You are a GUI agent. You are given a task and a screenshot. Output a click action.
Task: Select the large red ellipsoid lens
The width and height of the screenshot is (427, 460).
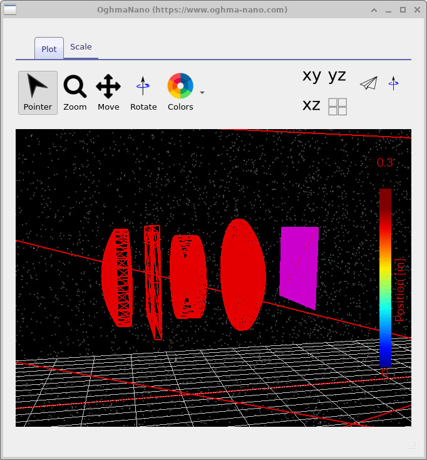(x=243, y=274)
